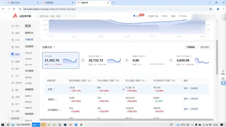Click 体验新版 at sidebar bottom
This screenshot has height=127, width=226.
[15, 118]
